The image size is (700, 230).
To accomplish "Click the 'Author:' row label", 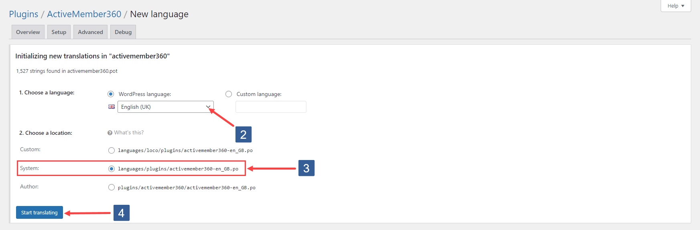I will 29,186.
